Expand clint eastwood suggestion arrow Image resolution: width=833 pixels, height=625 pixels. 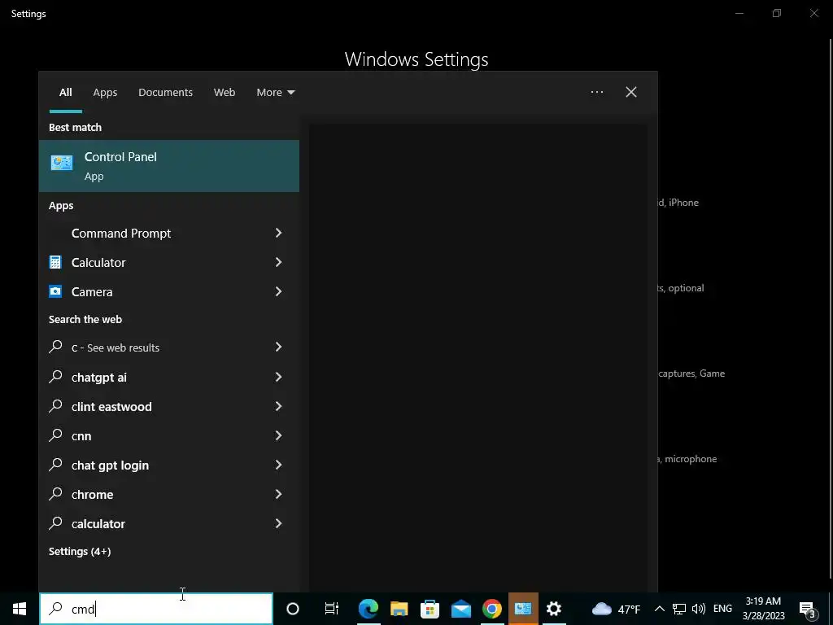[278, 406]
